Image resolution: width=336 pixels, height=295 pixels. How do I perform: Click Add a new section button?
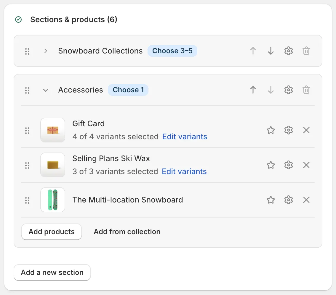coord(52,273)
